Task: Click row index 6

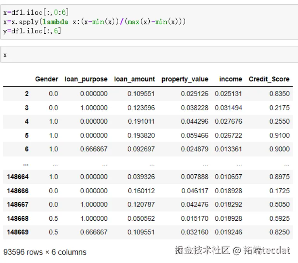Action: tap(27, 149)
